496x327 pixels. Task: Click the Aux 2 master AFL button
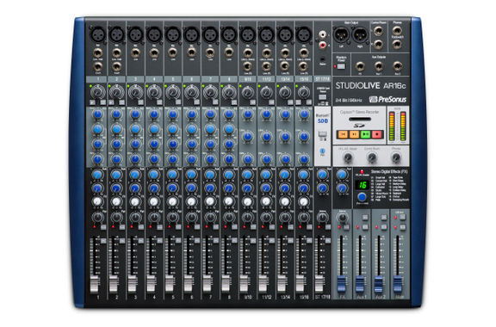[384, 218]
